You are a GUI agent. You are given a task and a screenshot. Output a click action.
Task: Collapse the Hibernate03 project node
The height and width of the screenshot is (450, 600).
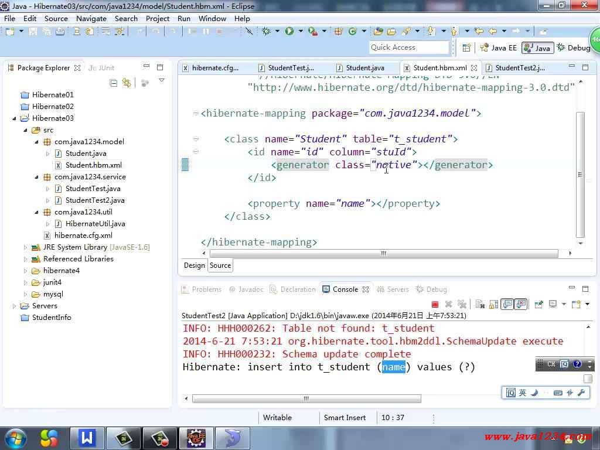click(x=14, y=118)
